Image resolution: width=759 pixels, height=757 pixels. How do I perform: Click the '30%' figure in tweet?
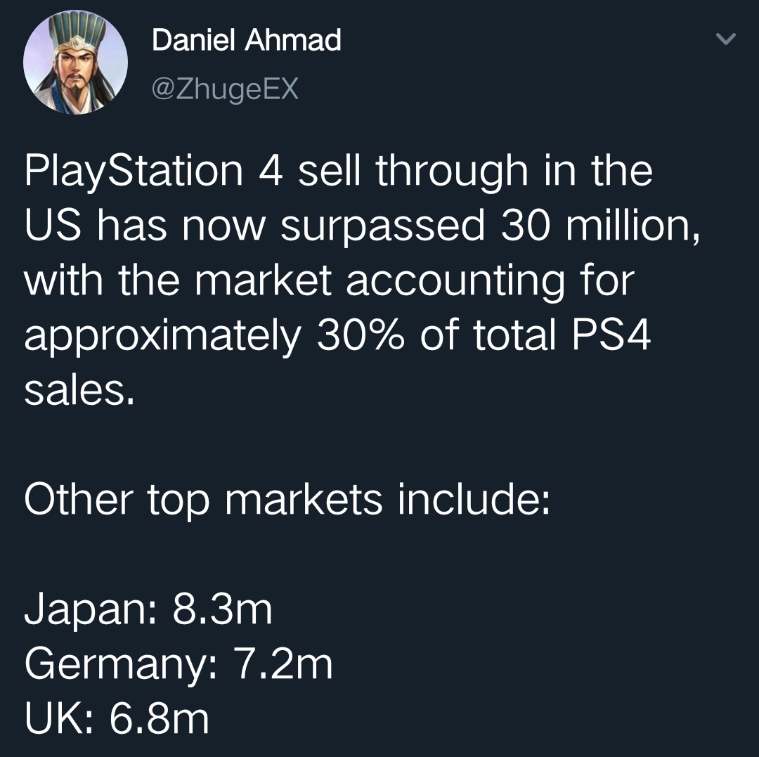(x=361, y=335)
